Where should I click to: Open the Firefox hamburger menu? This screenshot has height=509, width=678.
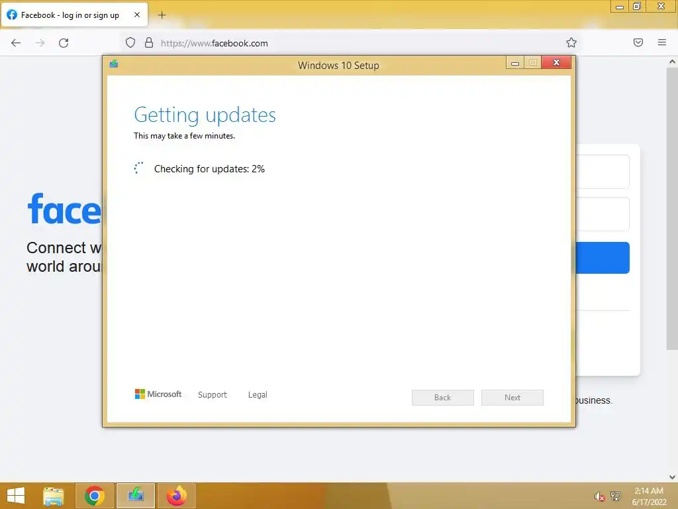(x=662, y=42)
